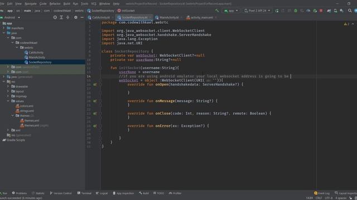This screenshot has width=357, height=200.
Task: Expand the mipmap folder
Action: [8, 96]
